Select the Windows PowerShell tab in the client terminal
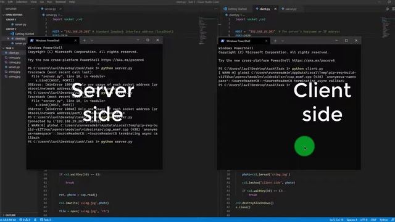Screen dimensions: 395x222 coord(244,41)
